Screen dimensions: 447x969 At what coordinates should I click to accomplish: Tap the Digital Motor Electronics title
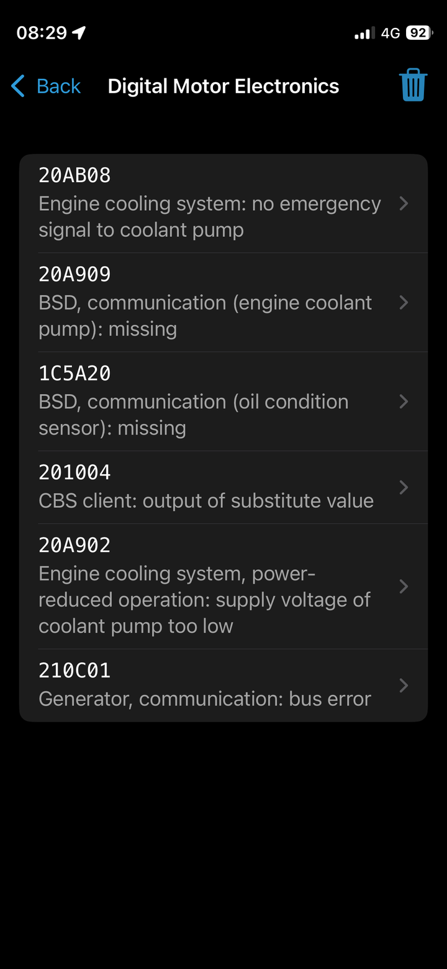[223, 86]
